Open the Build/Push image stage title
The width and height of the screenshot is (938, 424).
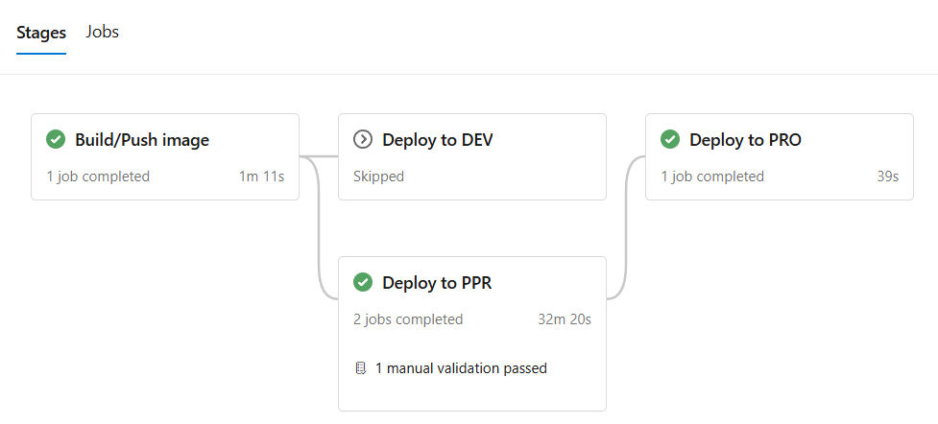point(142,140)
